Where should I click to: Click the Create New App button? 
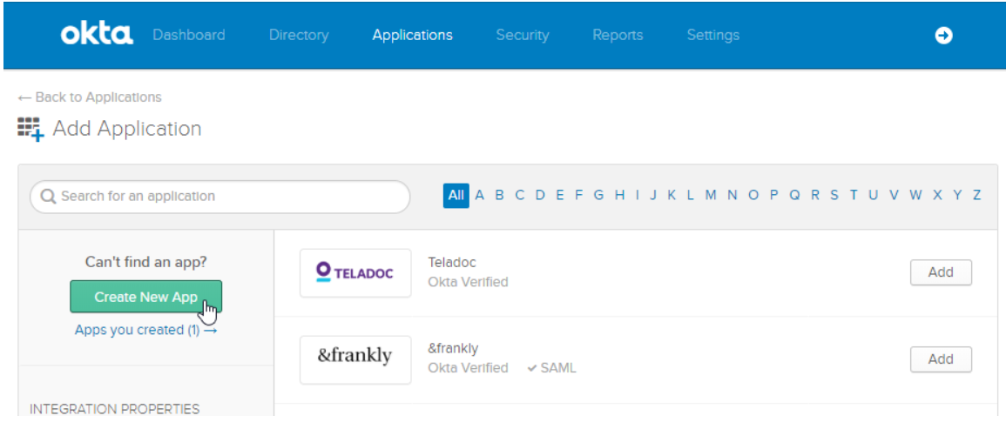coord(146,297)
